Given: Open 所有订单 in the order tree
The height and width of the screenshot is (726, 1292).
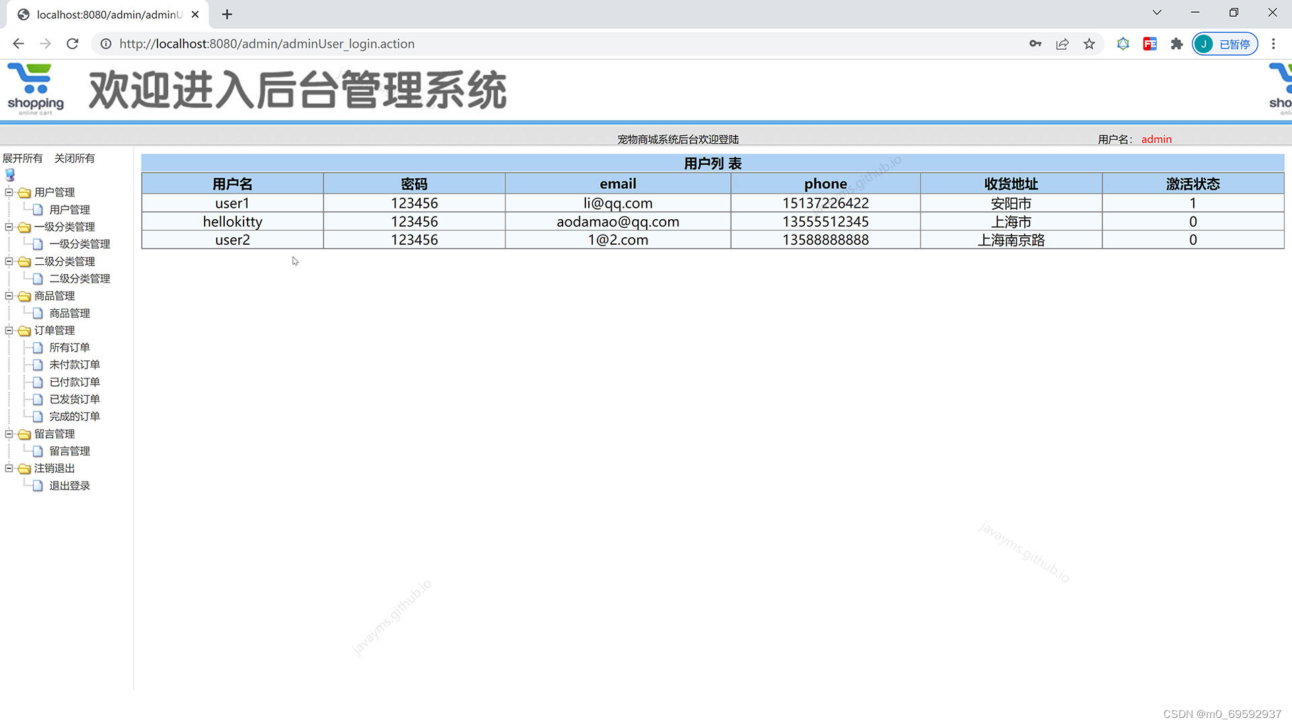Looking at the screenshot, I should (x=69, y=348).
